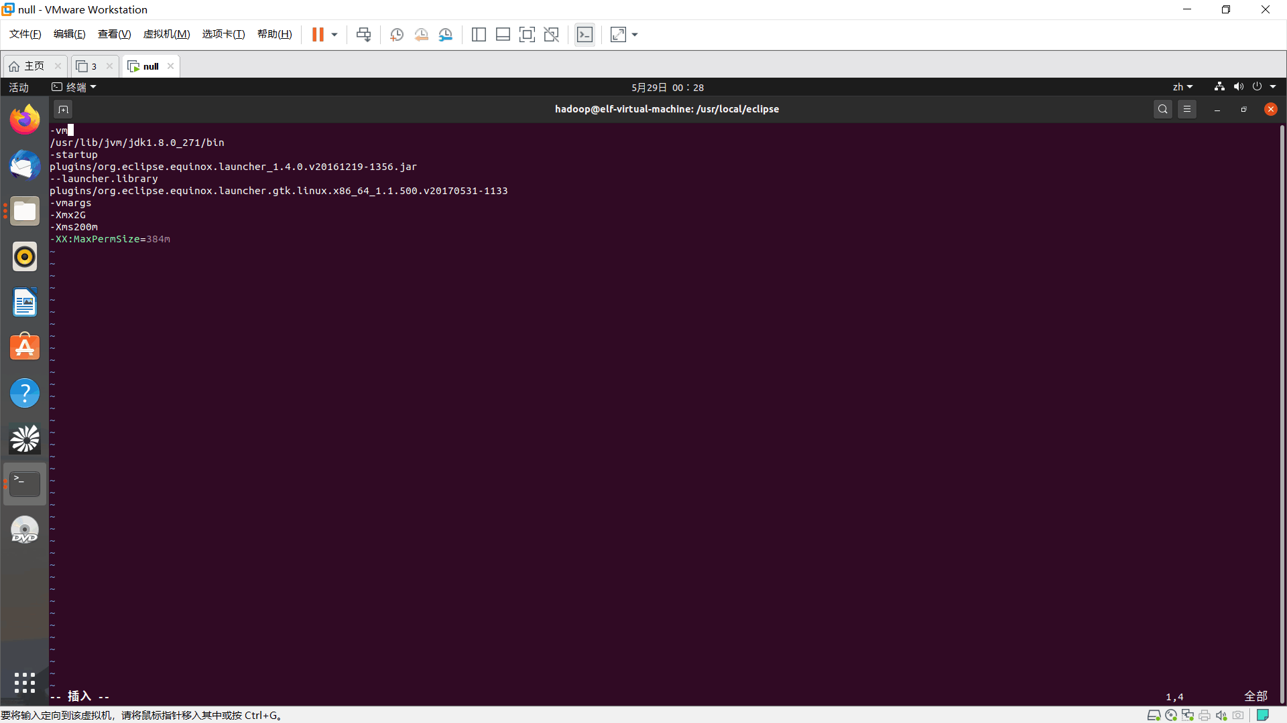Launch Firefox from the dock
This screenshot has width=1287, height=723.
[x=25, y=120]
